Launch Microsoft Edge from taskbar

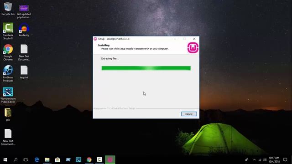[x=36, y=160]
